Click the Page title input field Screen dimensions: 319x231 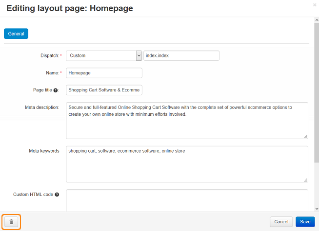(104, 90)
